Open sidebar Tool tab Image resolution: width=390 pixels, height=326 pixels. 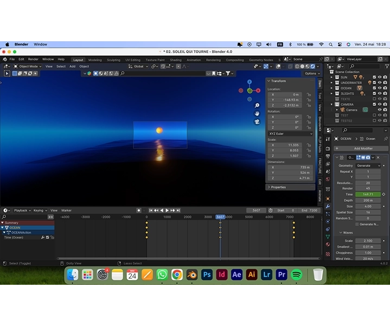(x=320, y=95)
